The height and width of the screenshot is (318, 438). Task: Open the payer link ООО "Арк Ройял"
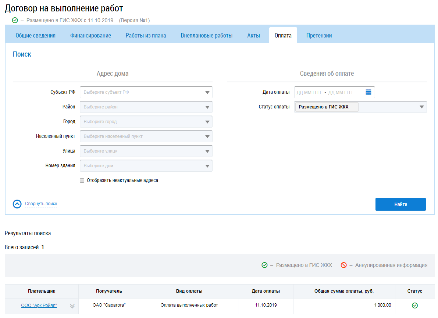click(x=39, y=305)
